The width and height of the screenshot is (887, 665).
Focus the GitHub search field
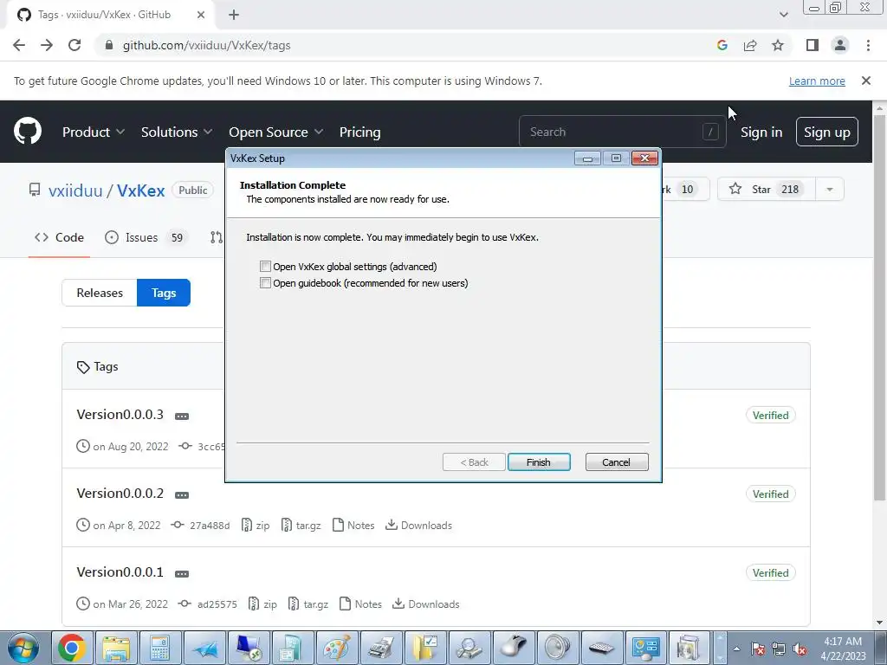(622, 132)
